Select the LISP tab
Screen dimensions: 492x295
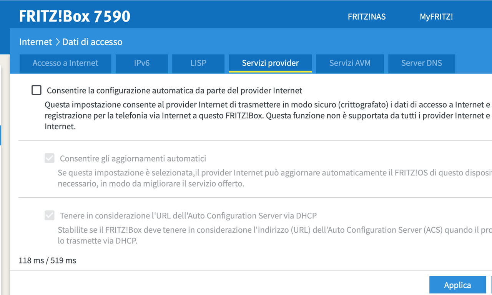point(198,63)
